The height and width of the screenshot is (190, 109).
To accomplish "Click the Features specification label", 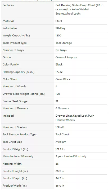I will 8,5.
